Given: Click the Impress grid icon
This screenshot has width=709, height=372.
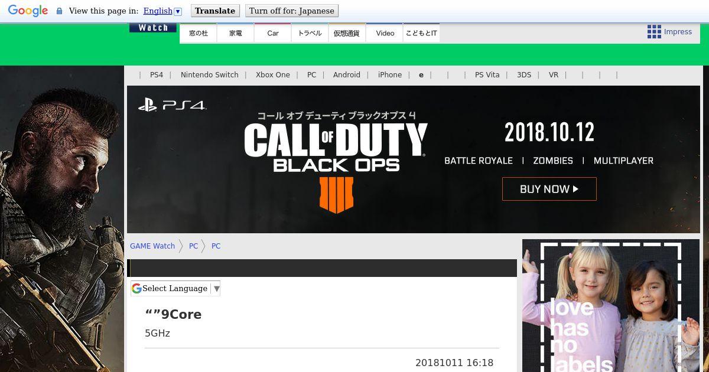Looking at the screenshot, I should pos(654,32).
